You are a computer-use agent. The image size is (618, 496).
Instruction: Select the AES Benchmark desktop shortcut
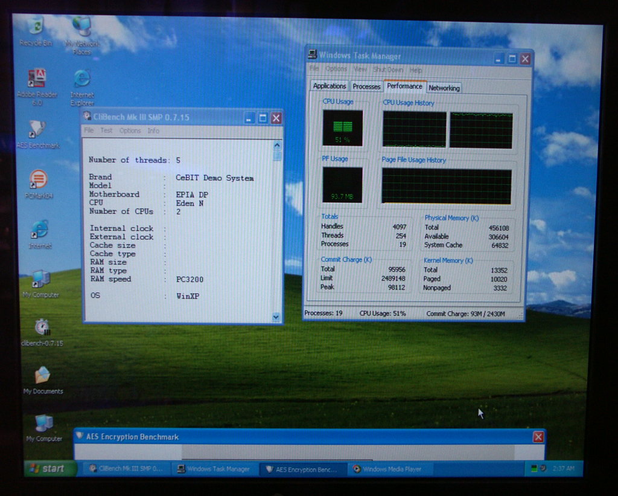(38, 134)
